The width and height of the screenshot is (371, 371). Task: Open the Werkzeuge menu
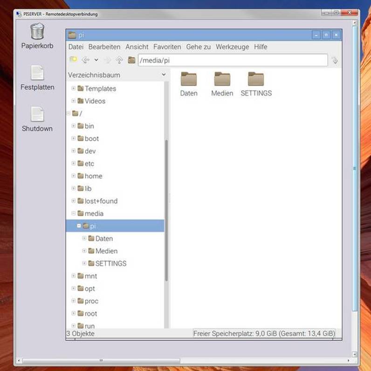tap(232, 47)
